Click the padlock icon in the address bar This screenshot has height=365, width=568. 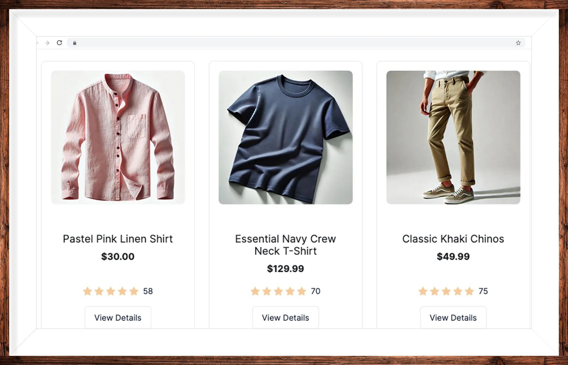[x=74, y=43]
